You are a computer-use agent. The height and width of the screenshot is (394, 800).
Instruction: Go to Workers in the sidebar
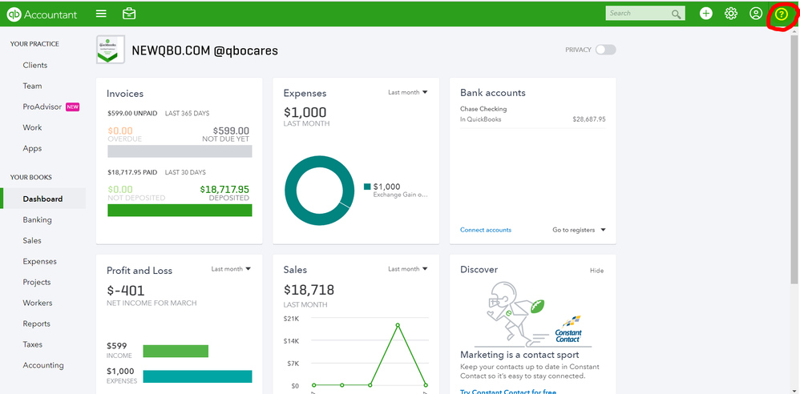point(38,303)
